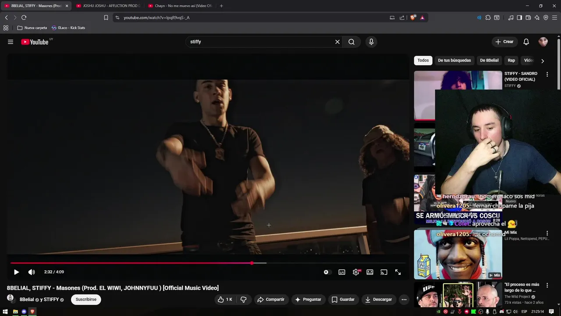The height and width of the screenshot is (316, 561).
Task: Go to the YouTube home logo
Action: point(35,42)
